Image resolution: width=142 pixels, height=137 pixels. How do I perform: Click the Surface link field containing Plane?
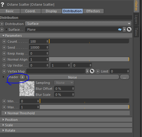(x=74, y=30)
